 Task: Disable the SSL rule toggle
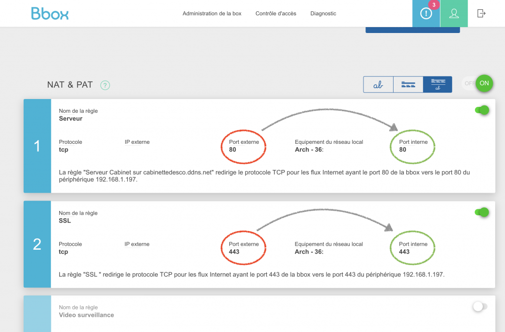tap(481, 212)
